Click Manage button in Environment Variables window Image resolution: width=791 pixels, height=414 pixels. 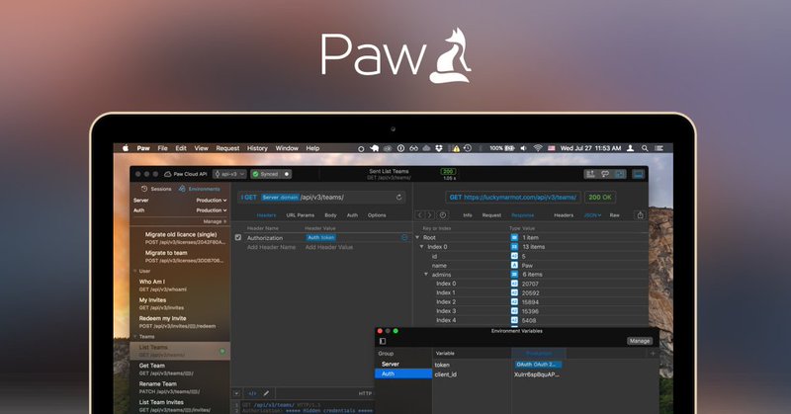tap(639, 341)
